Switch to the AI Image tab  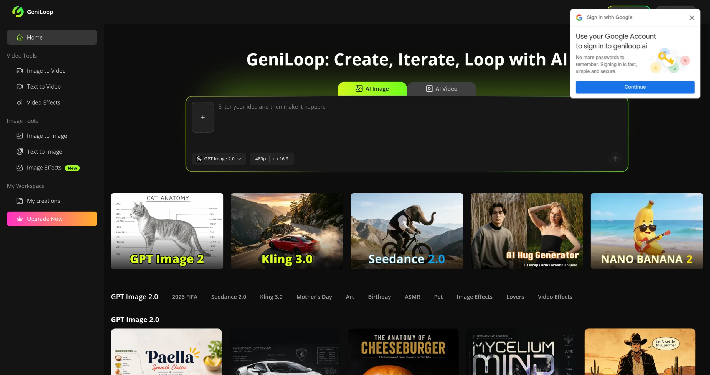coord(372,89)
